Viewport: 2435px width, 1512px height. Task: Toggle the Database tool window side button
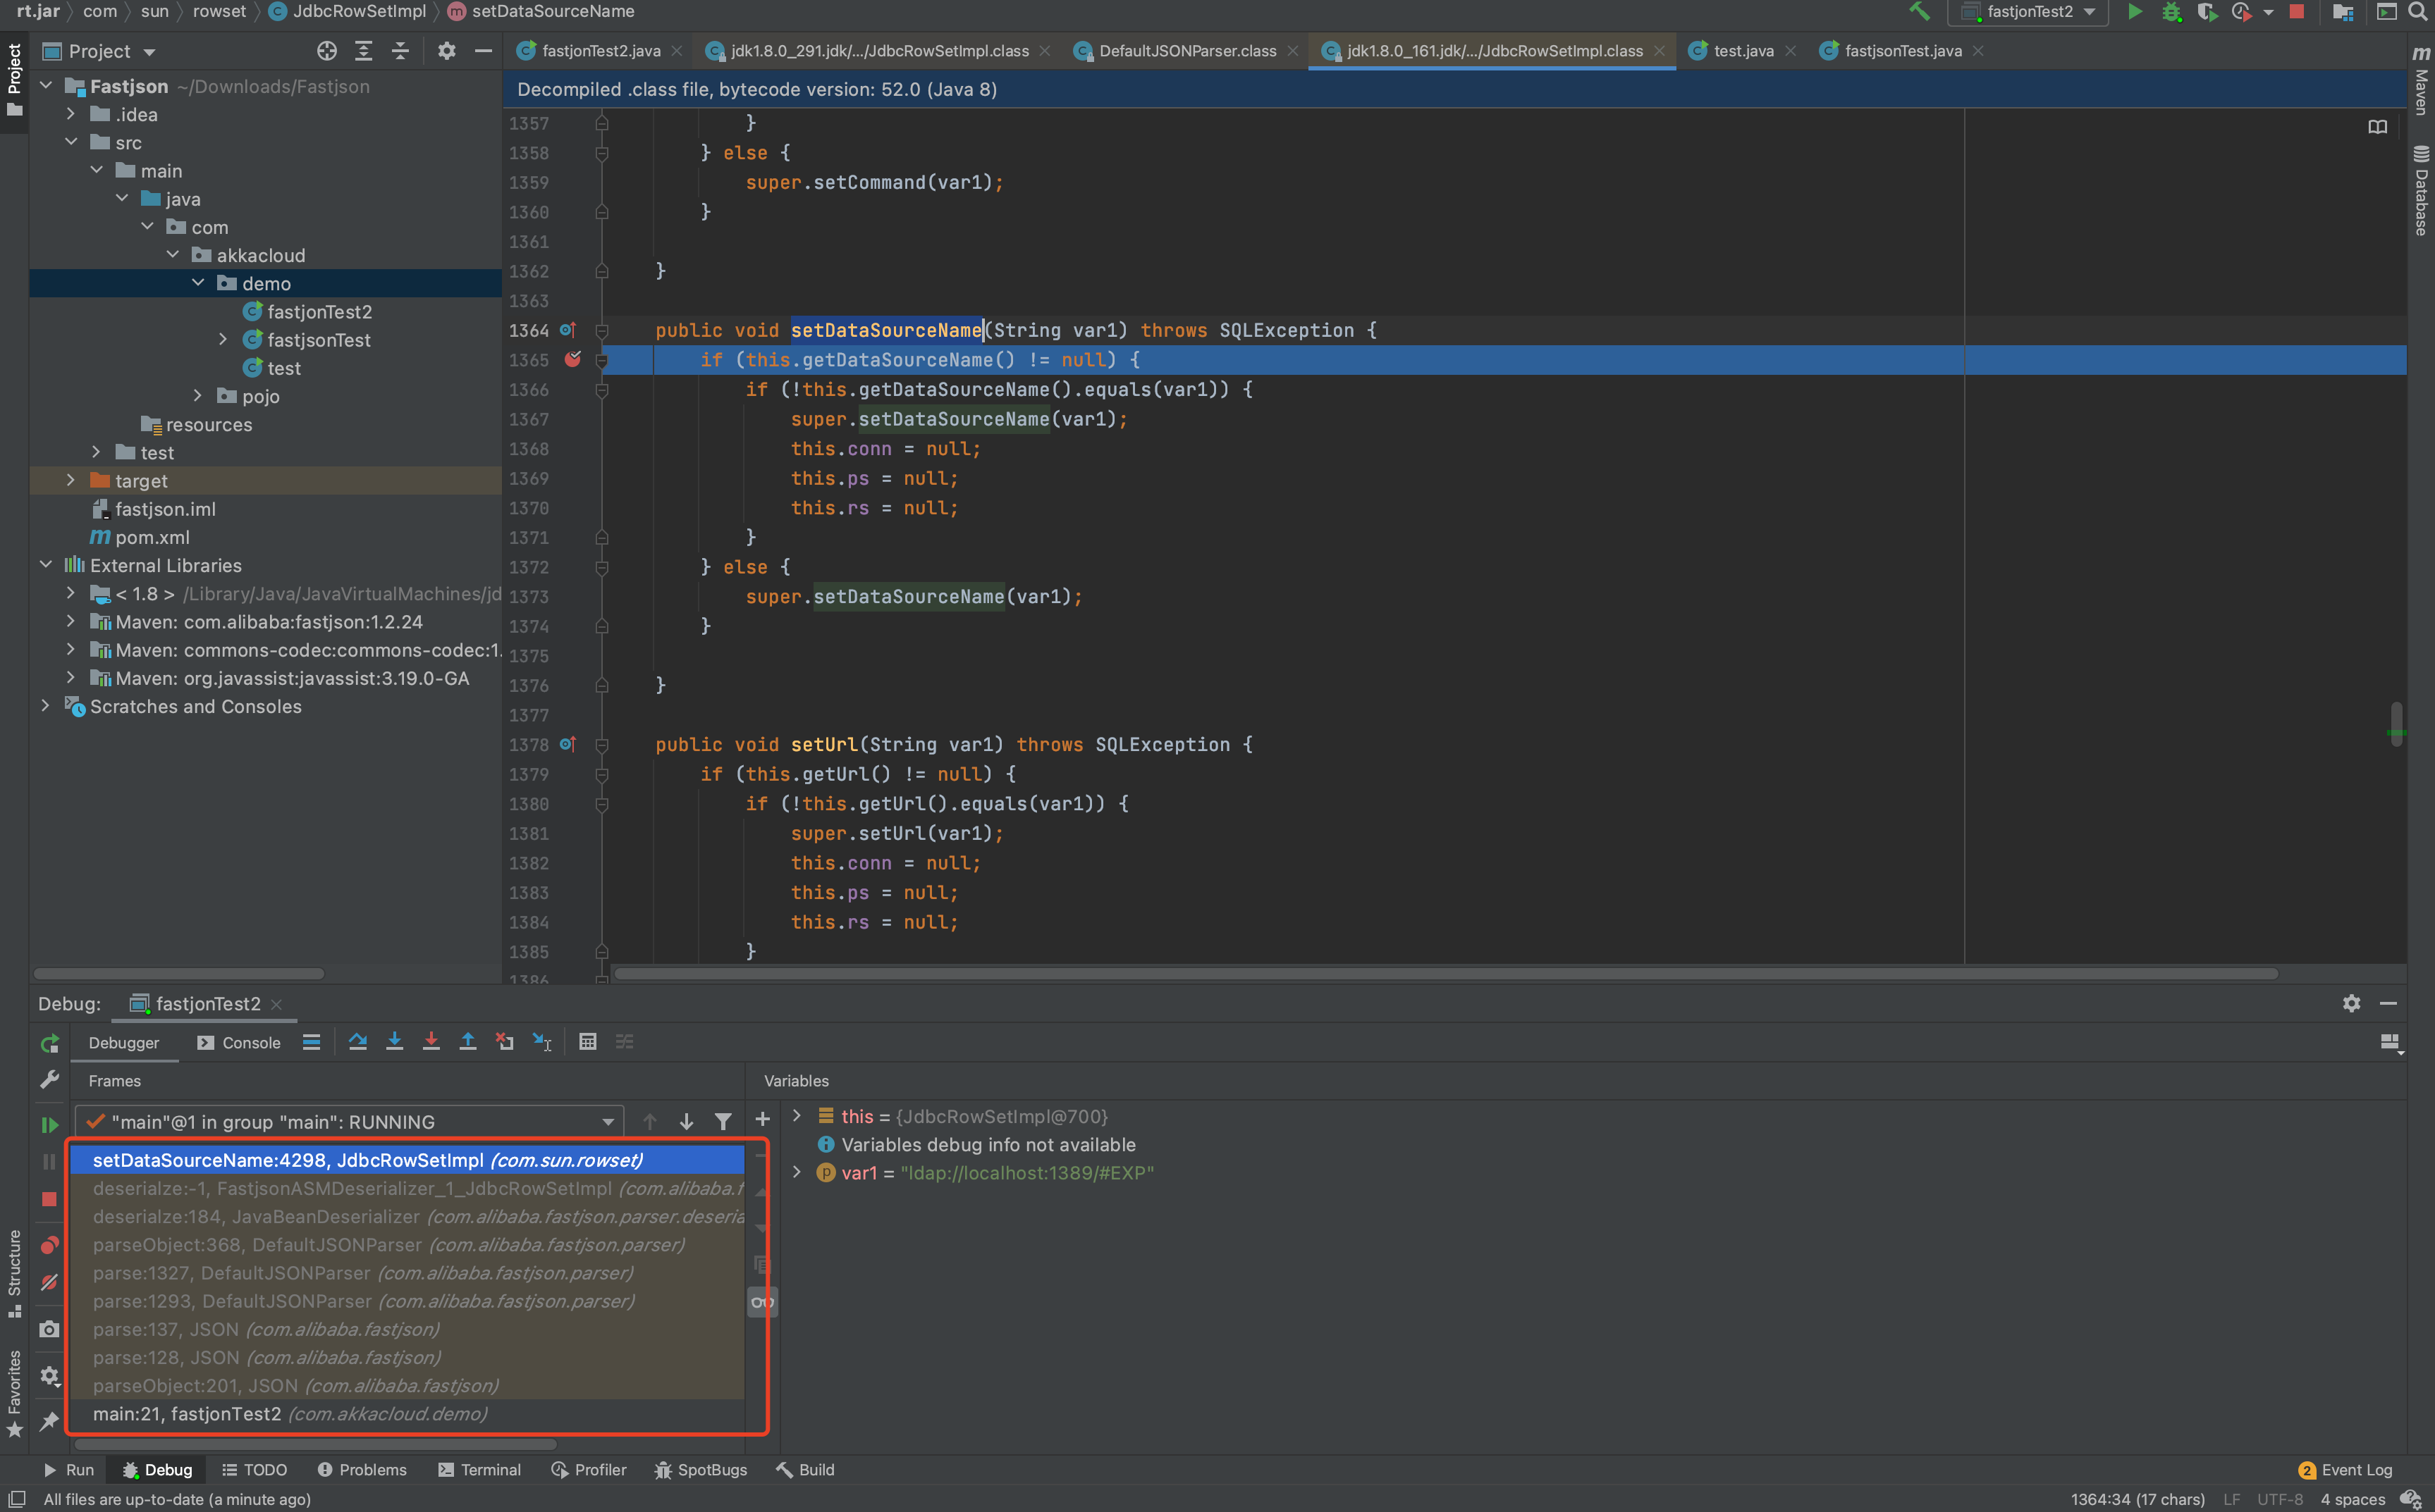[x=2421, y=190]
